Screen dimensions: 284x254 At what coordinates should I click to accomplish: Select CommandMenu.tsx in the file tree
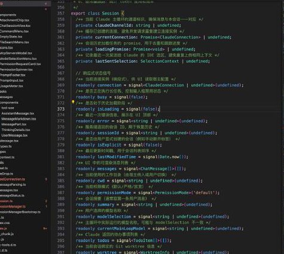(14, 31)
